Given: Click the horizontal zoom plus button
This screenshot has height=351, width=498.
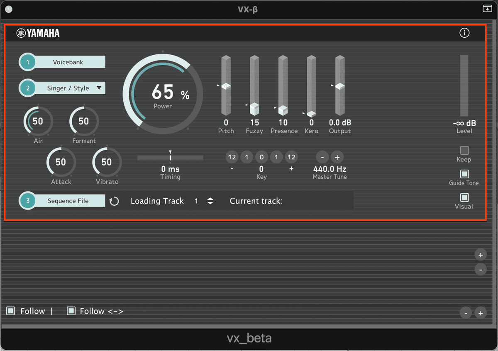Looking at the screenshot, I should point(480,313).
